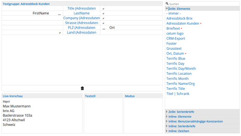Screen dimensions: 241x136
Task: Select Brieftext element
Action: coord(173,29)
